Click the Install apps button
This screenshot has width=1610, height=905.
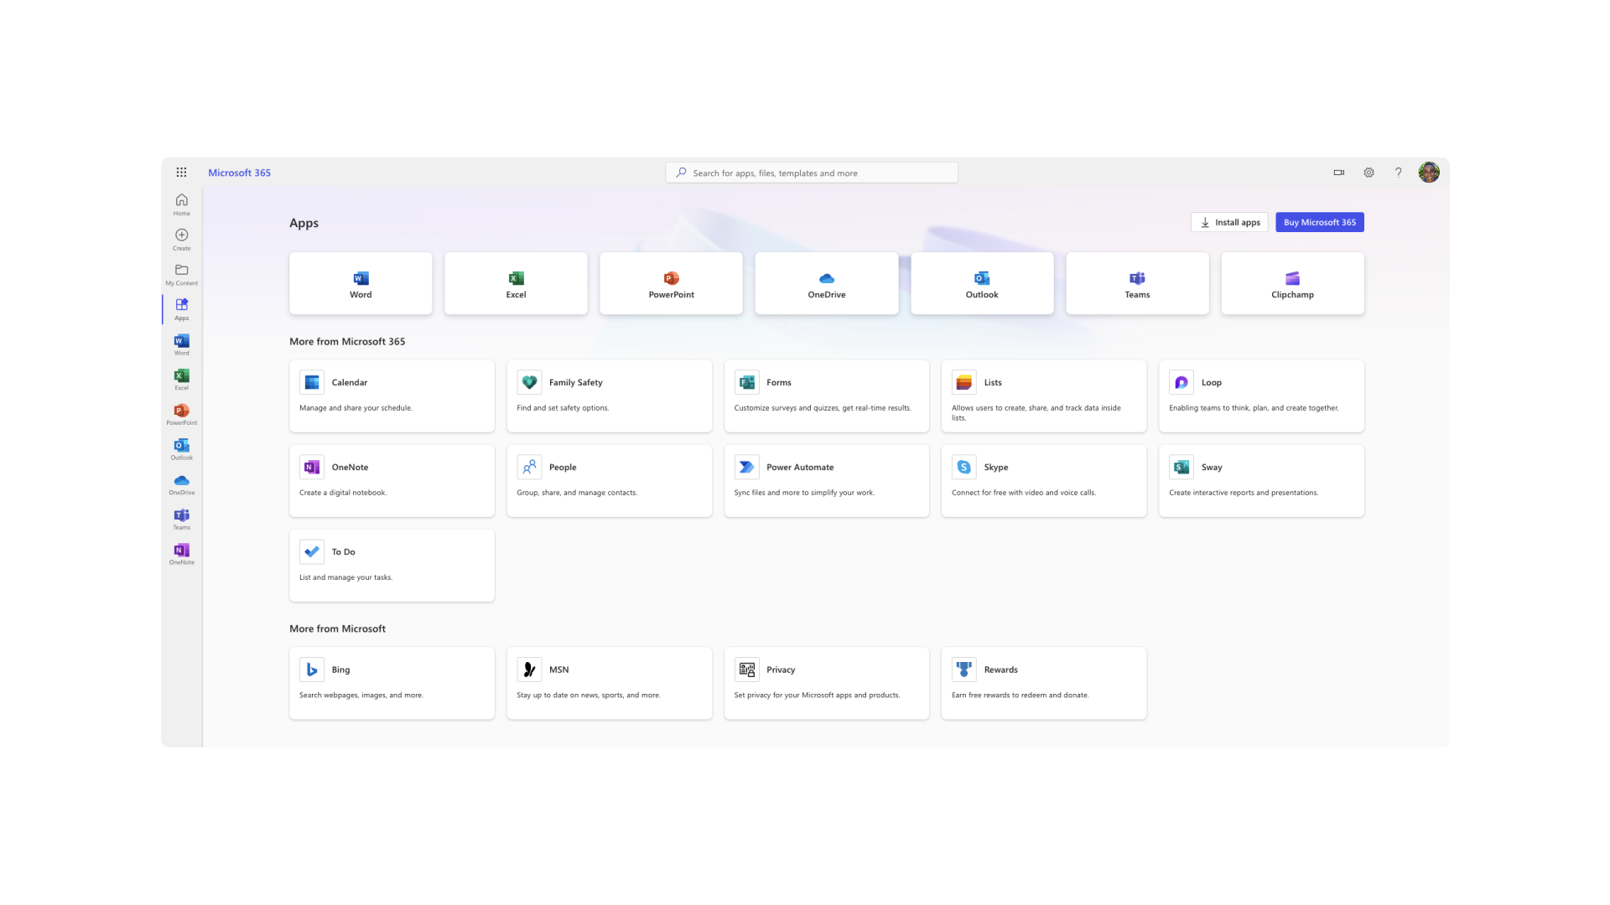pyautogui.click(x=1229, y=222)
